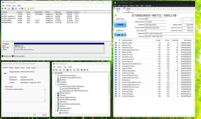Click the red X delete icon in Disk Management toolbar
This screenshot has width=201, height=119.
coord(22,9)
